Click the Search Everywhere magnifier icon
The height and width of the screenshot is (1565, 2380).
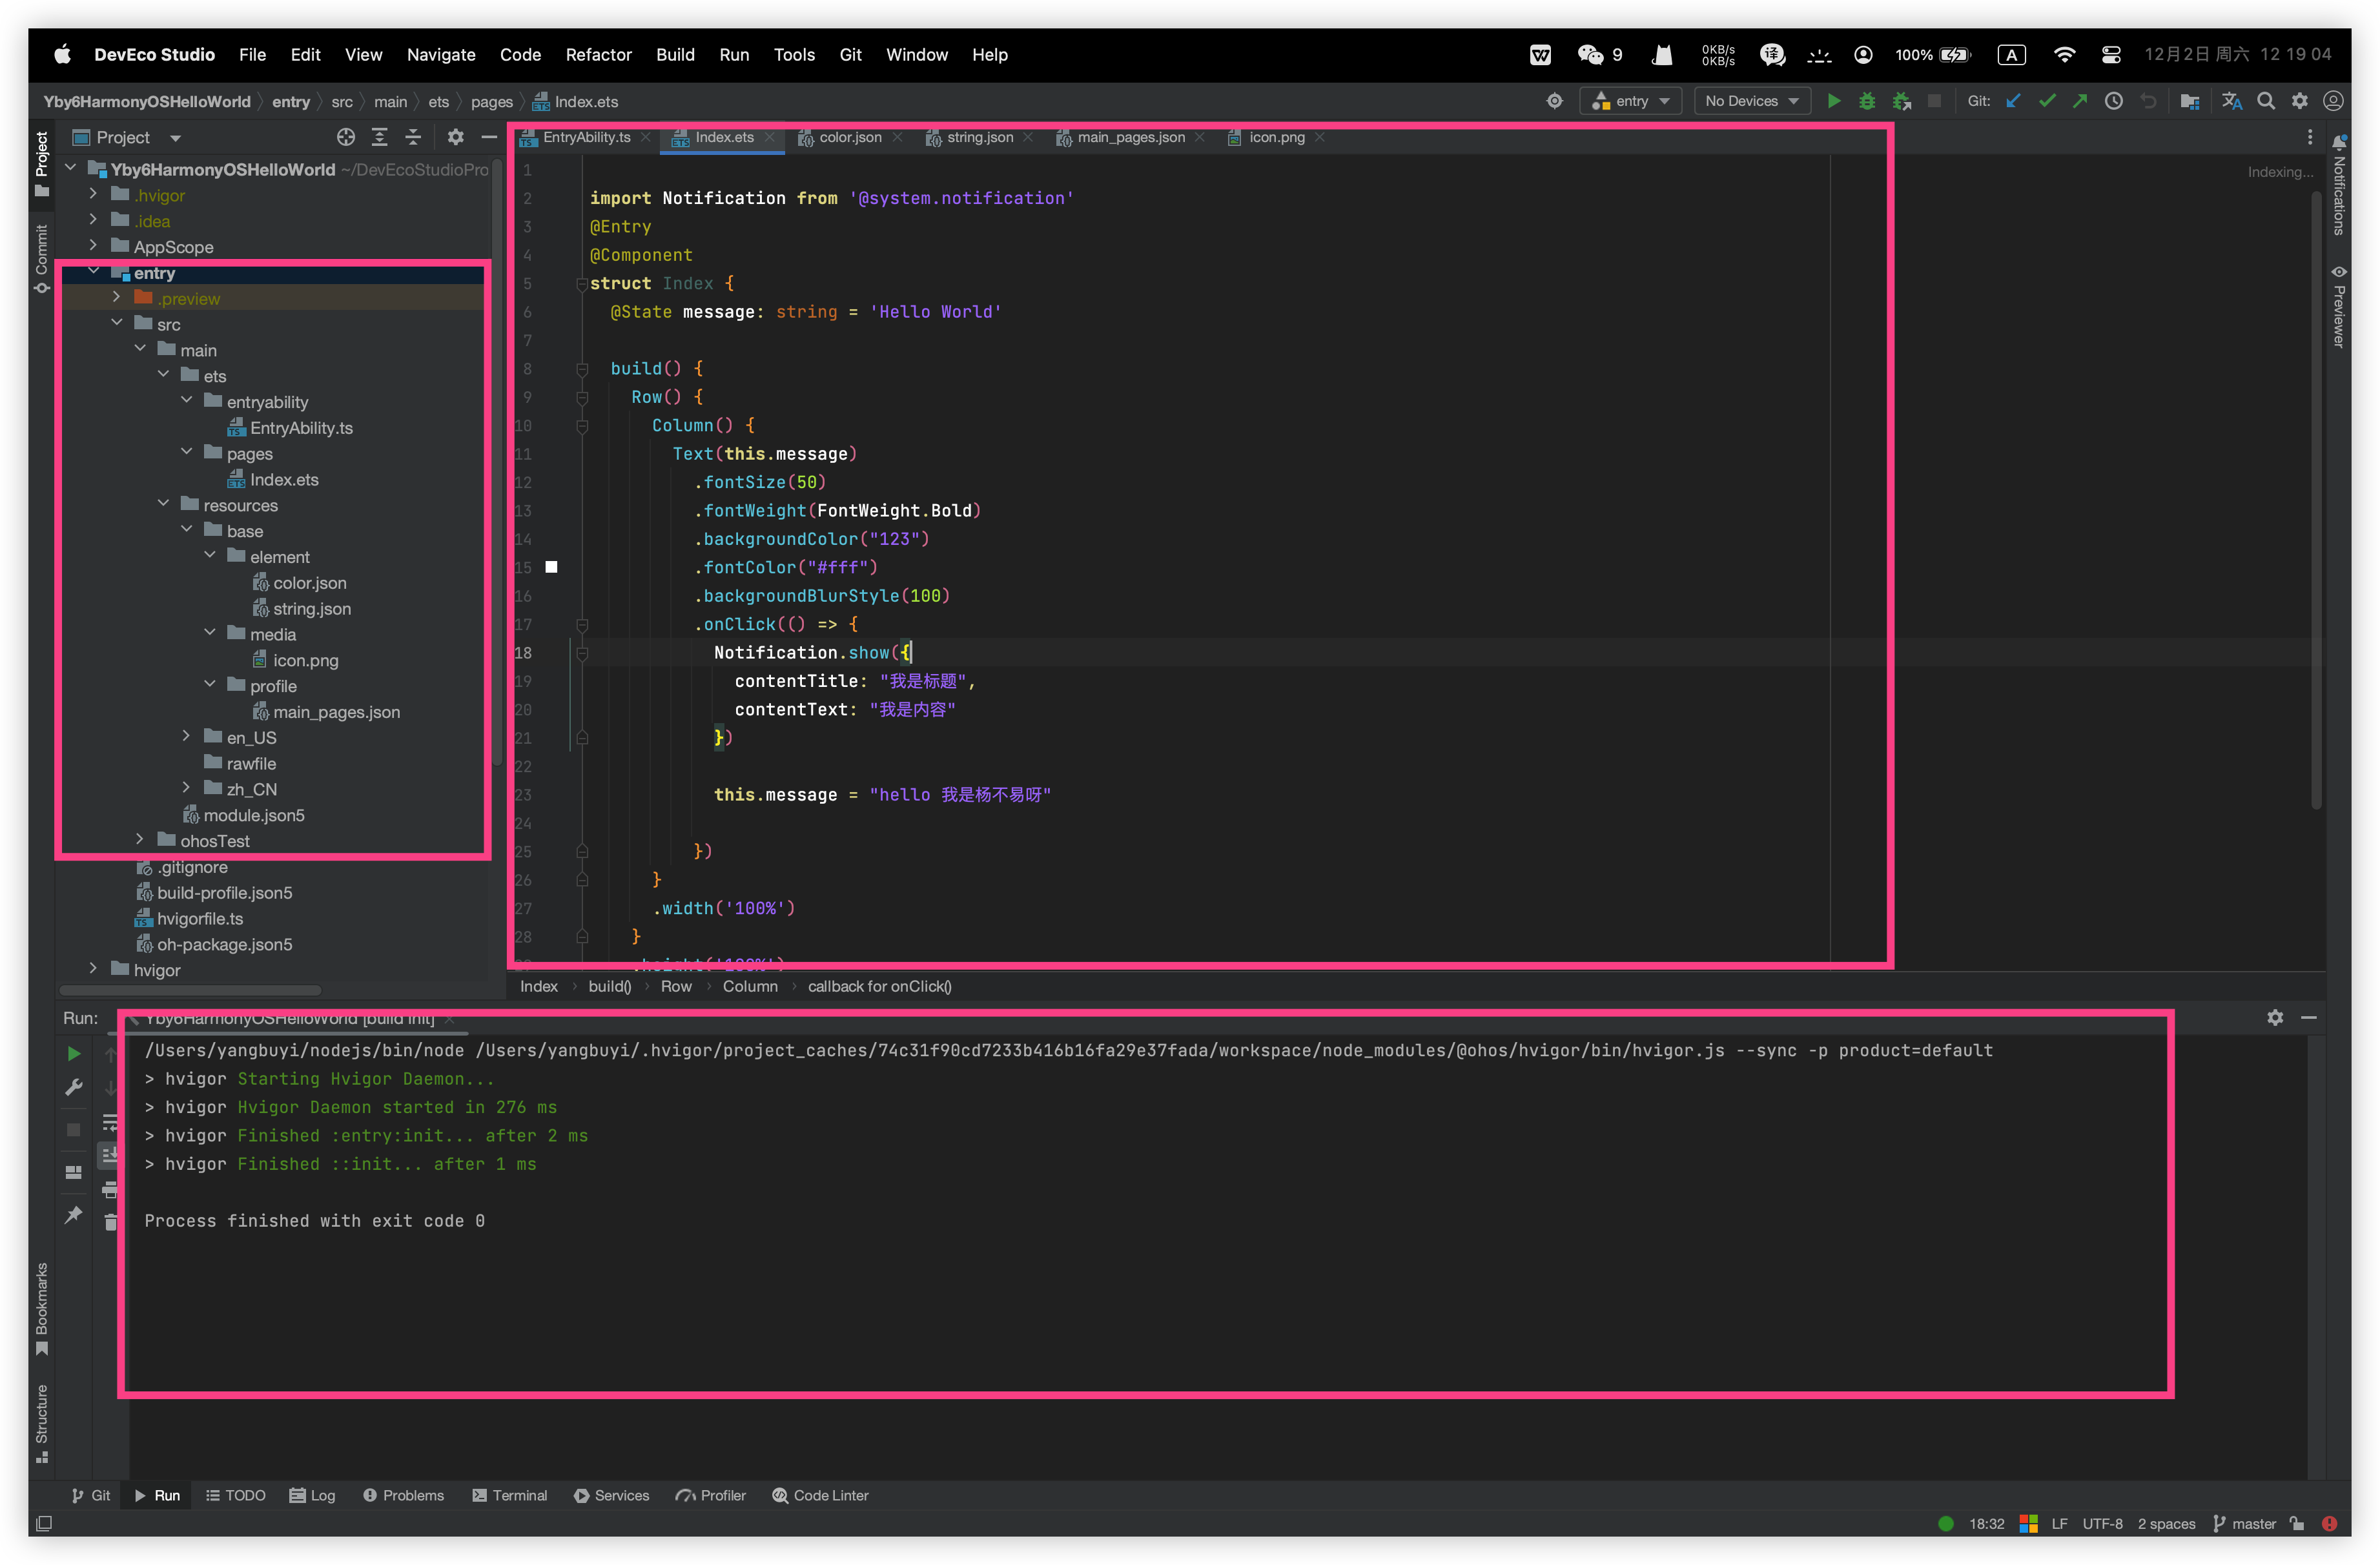[2266, 101]
